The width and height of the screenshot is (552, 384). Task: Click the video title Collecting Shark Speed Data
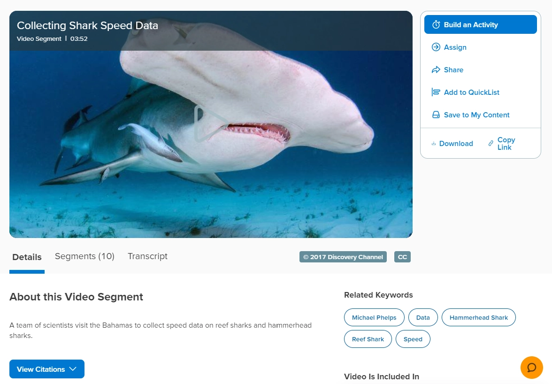[x=87, y=25]
